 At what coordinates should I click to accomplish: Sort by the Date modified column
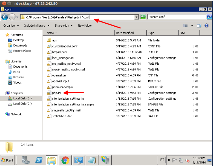point(131,33)
